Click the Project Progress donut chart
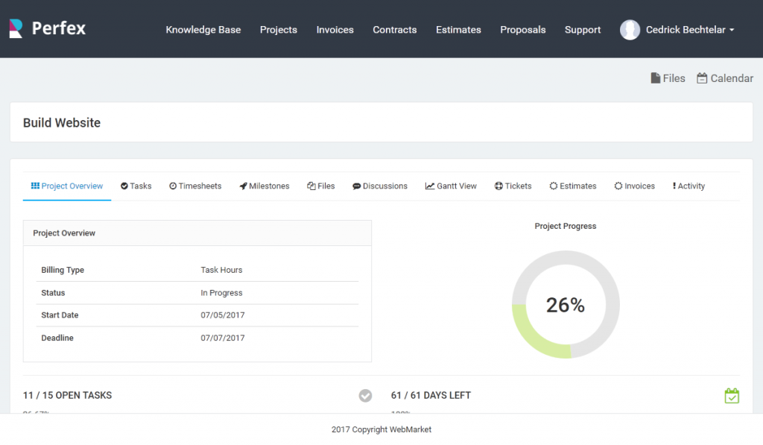Image resolution: width=763 pixels, height=445 pixels. click(565, 304)
